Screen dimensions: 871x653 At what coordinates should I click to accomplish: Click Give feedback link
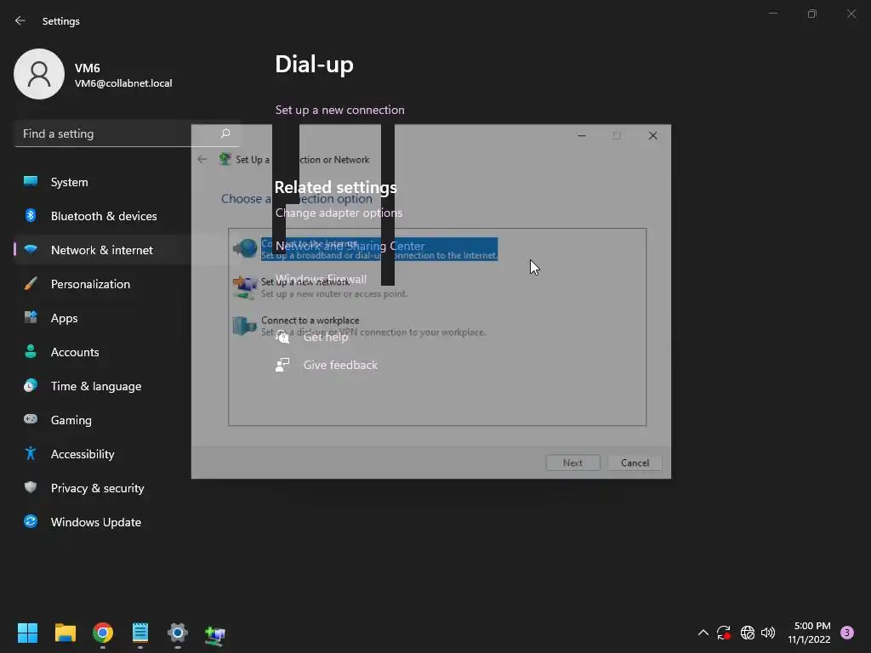(340, 365)
